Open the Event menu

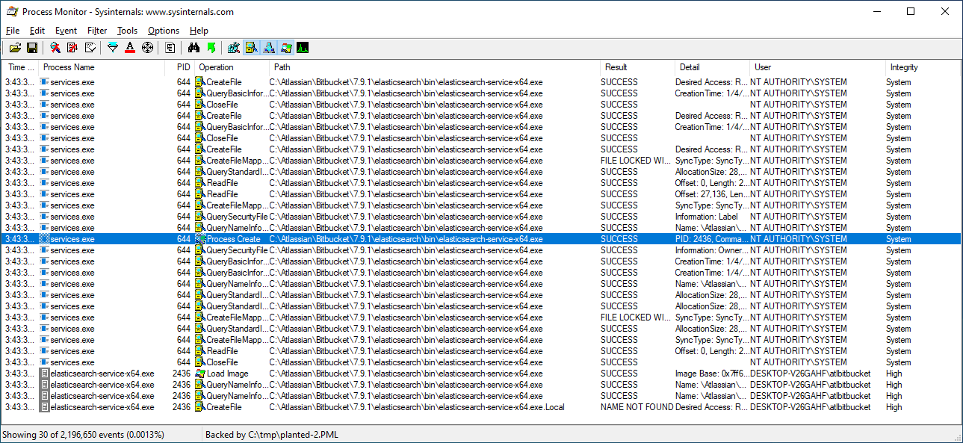pyautogui.click(x=66, y=31)
